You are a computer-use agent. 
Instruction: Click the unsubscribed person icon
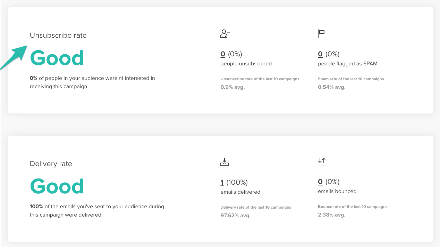pos(225,34)
